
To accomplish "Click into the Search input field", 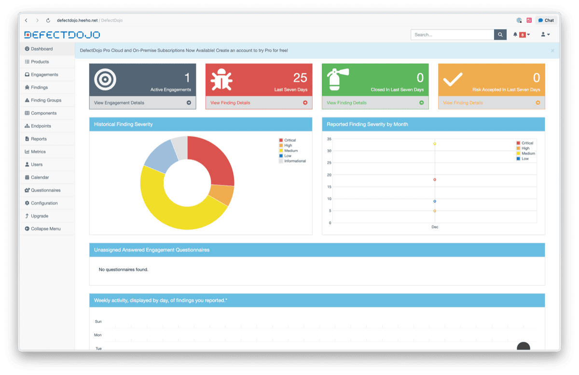I will click(x=452, y=35).
